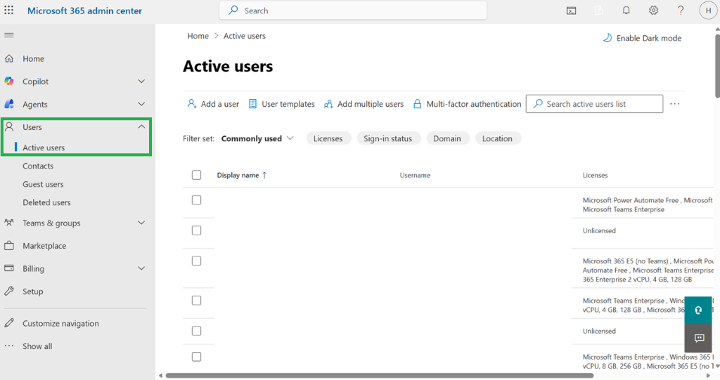Viewport: 720px width, 380px height.
Task: Click the Marketplace bag icon
Action: click(8, 246)
